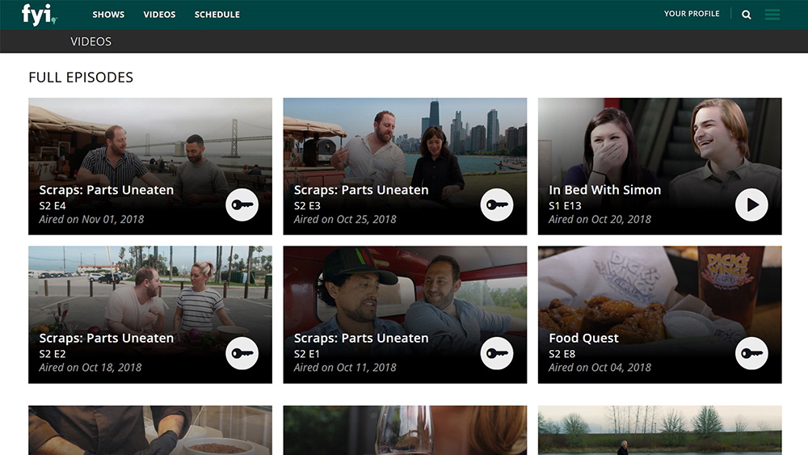
Task: Open the In Bed With Simon title
Action: [604, 190]
